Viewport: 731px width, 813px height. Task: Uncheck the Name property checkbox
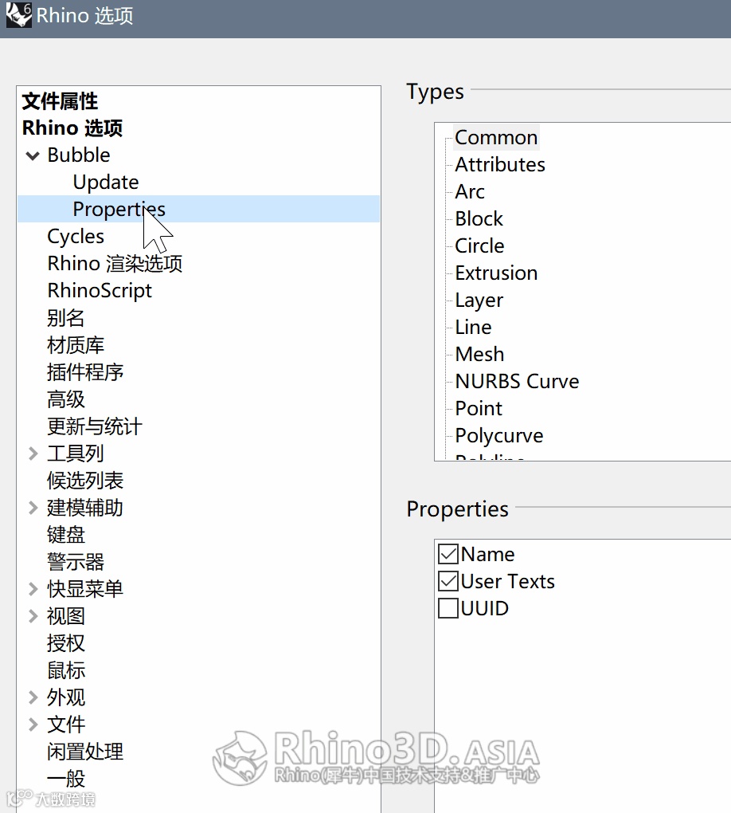[448, 554]
